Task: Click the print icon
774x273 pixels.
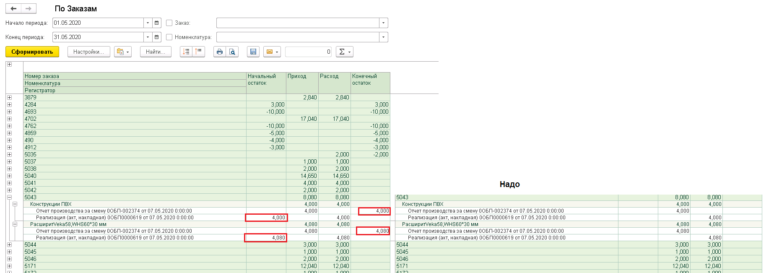Action: tap(219, 52)
